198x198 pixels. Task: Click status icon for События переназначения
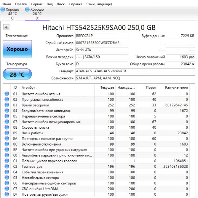coord(7,172)
